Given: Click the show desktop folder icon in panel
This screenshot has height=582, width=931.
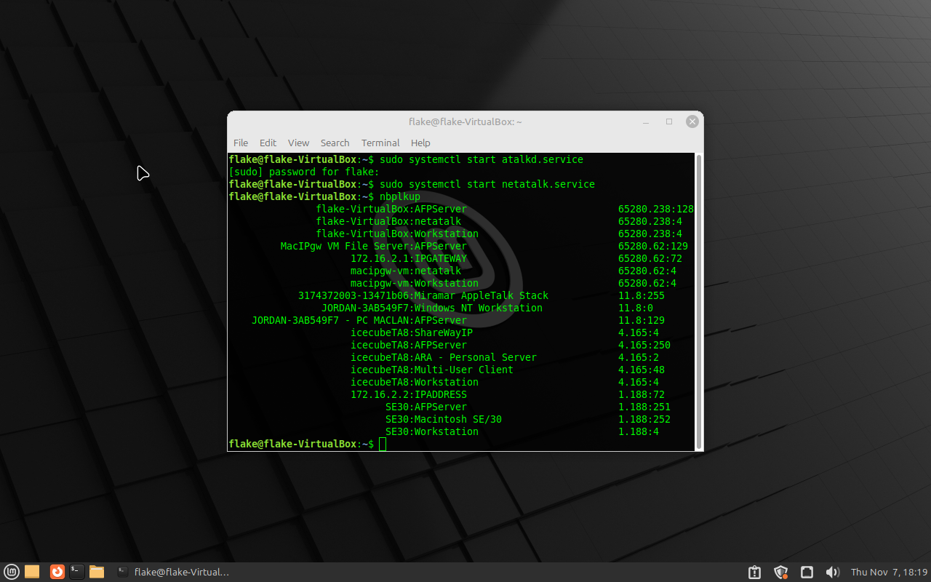Looking at the screenshot, I should tap(32, 572).
